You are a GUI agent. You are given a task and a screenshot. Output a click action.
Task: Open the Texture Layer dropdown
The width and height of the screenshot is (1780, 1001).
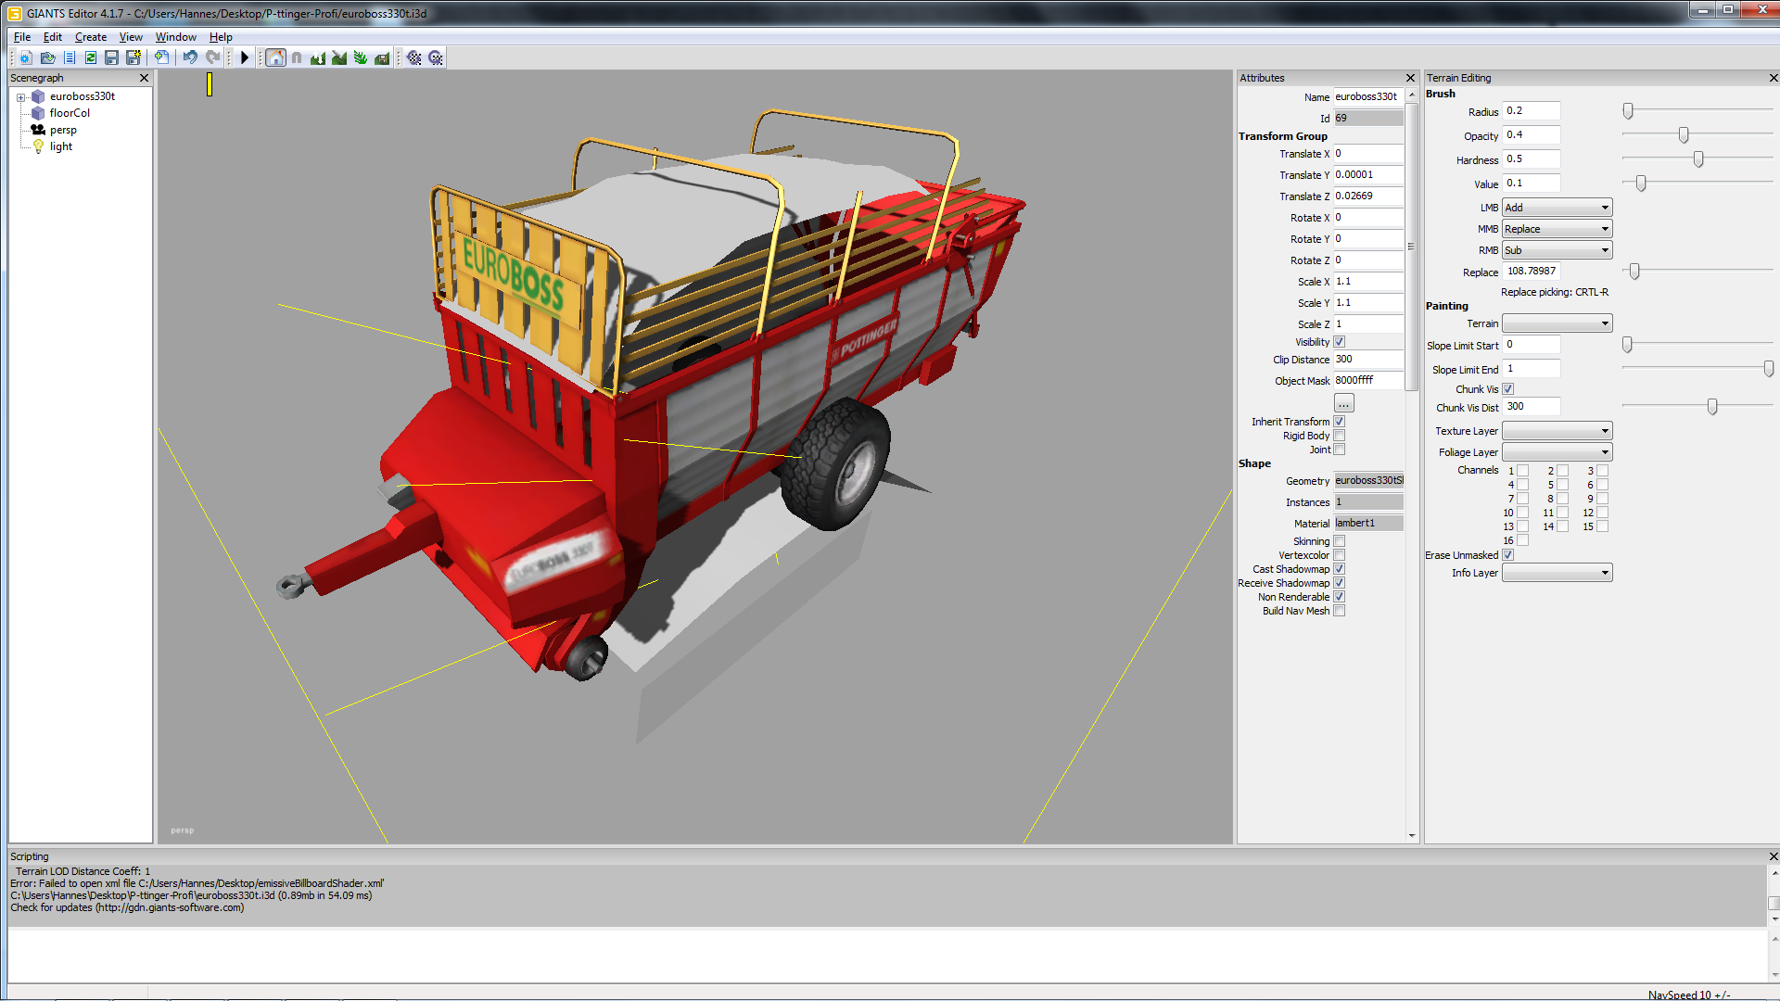1557,431
